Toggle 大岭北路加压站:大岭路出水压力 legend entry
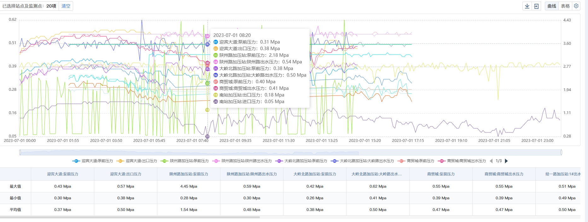The width and height of the screenshot is (588, 222). [363, 161]
